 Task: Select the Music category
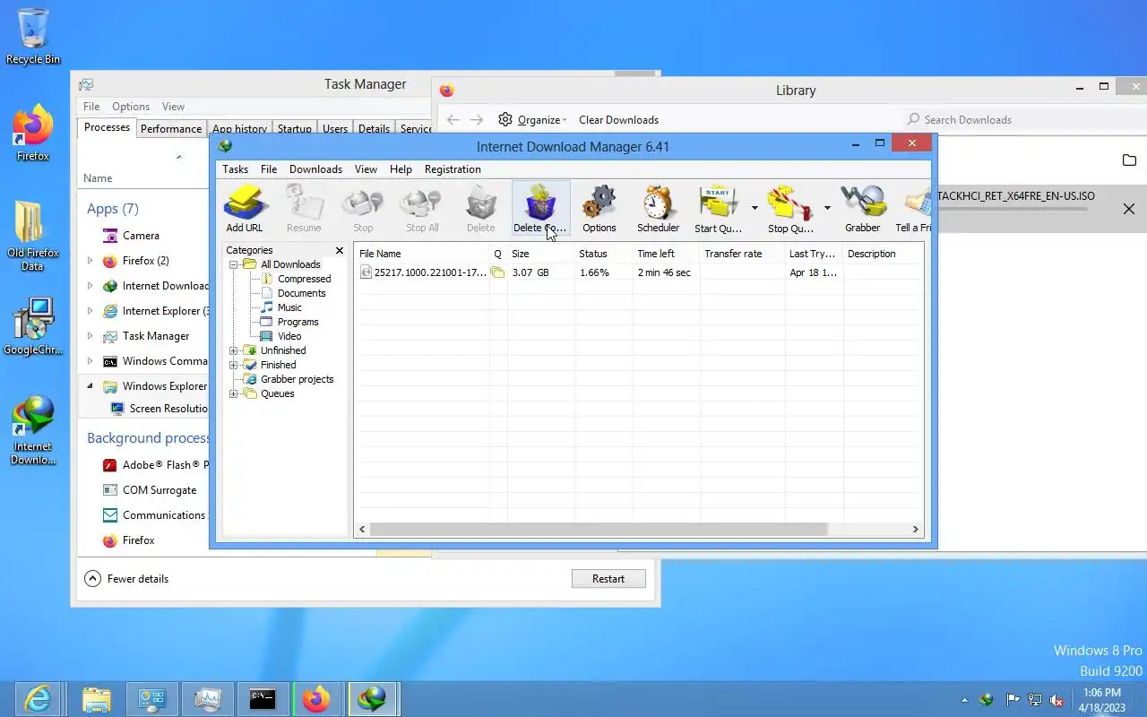pyautogui.click(x=289, y=307)
